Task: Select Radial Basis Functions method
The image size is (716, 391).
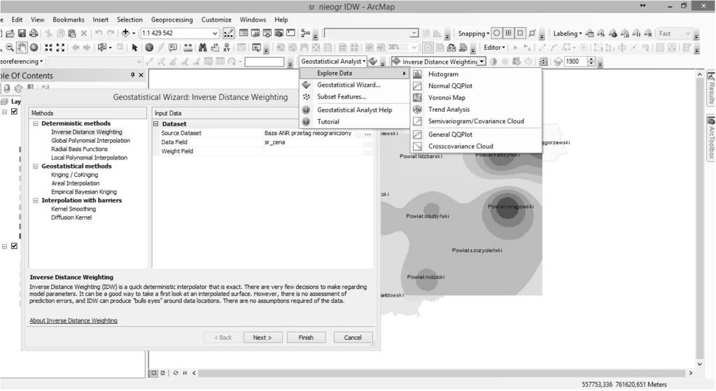Action: click(80, 149)
